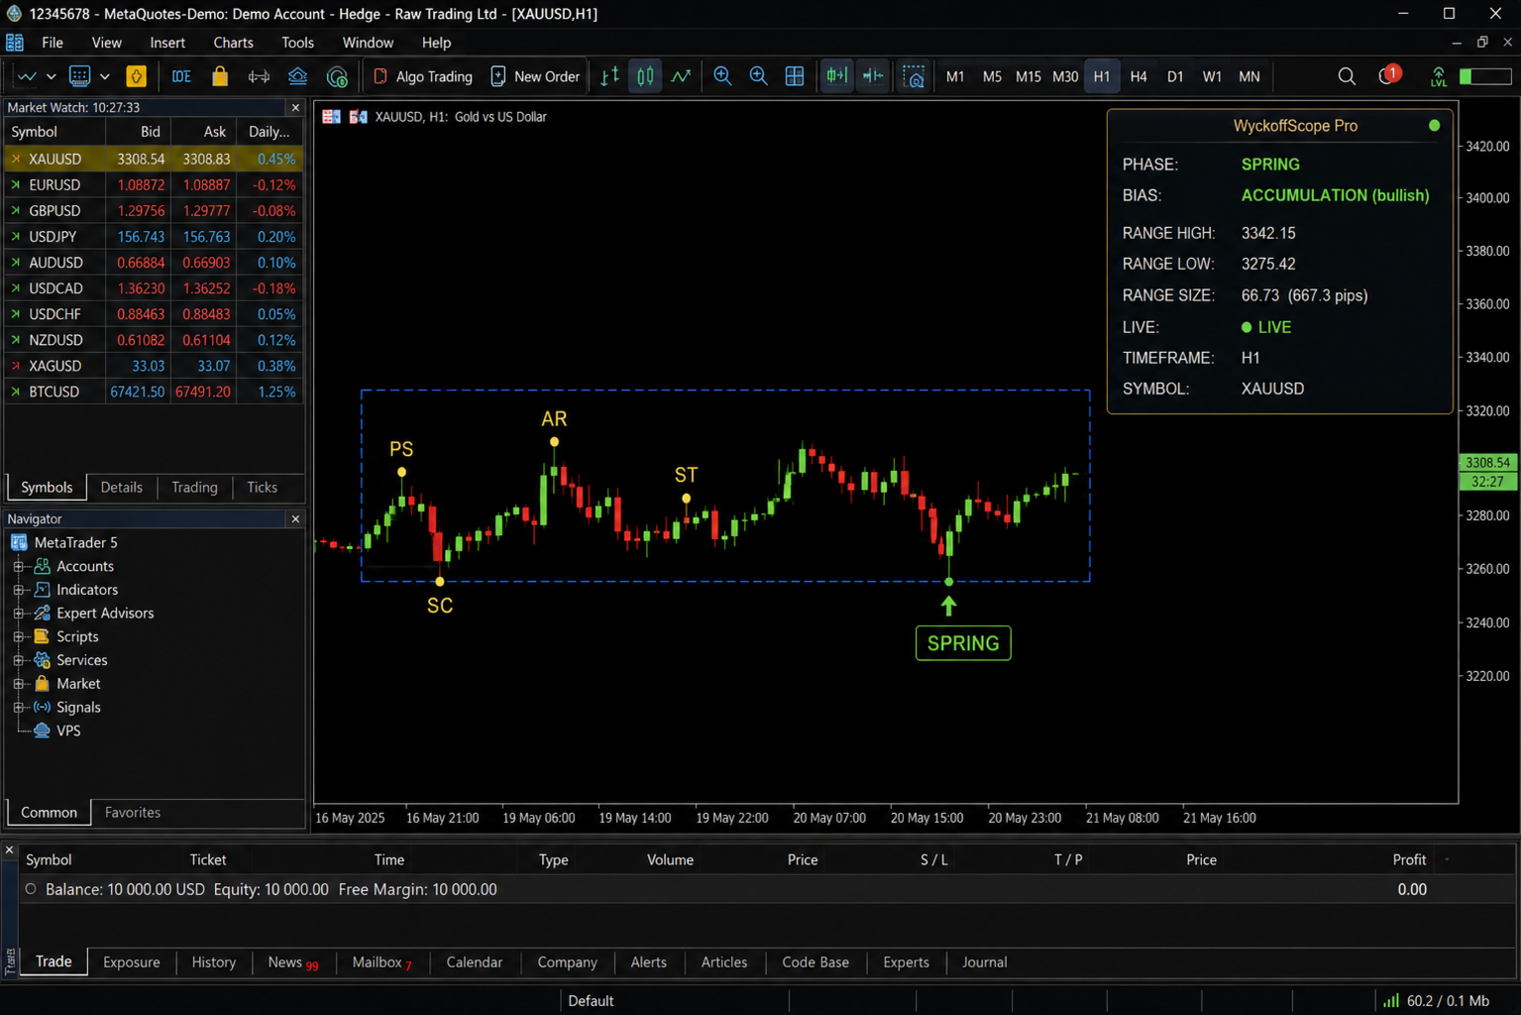Click the LVL level meter icon
Screen dimensions: 1521x1015
(x=1438, y=76)
